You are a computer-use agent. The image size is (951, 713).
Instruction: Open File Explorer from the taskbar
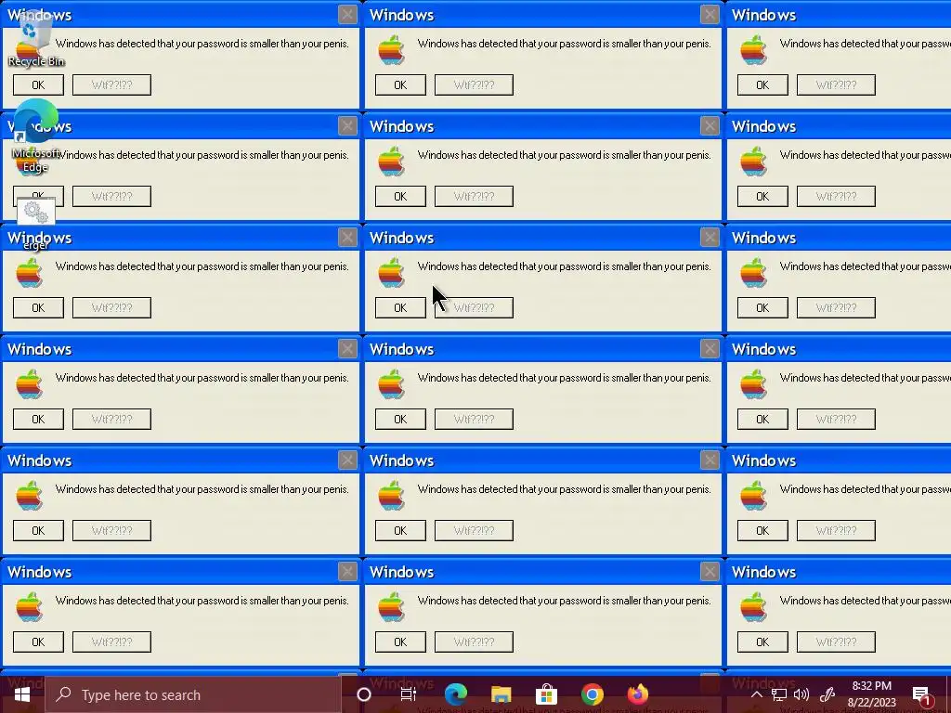[x=501, y=694]
